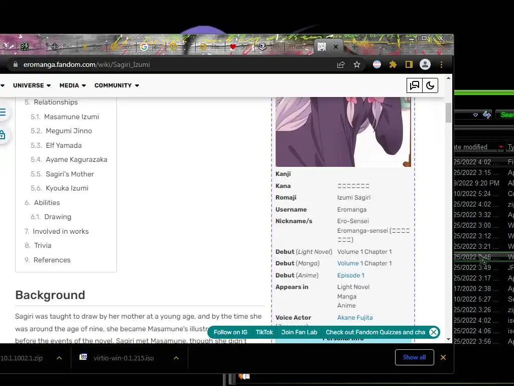Viewport: 514px width, 386px height.
Task: Open Chrome's three-dot menu
Action: point(442,65)
